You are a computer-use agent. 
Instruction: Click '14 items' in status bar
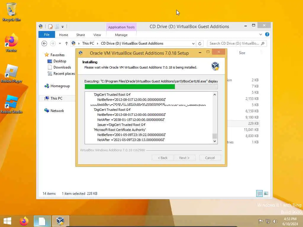[49, 193]
